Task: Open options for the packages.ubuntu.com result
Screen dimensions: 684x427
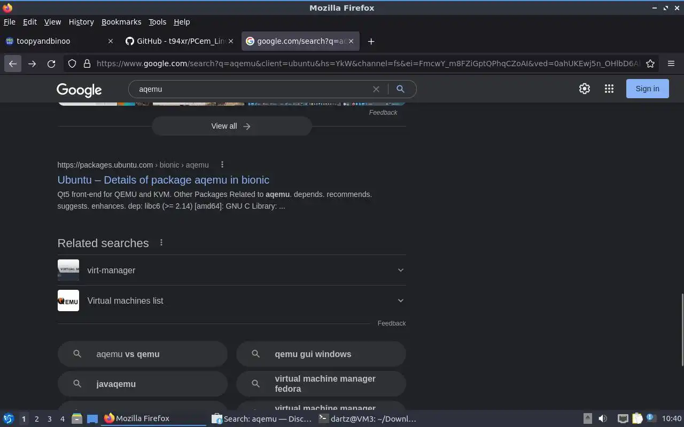Action: tap(222, 164)
